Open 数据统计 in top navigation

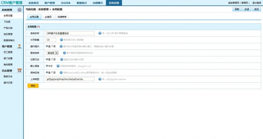pyautogui.click(x=82, y=3)
